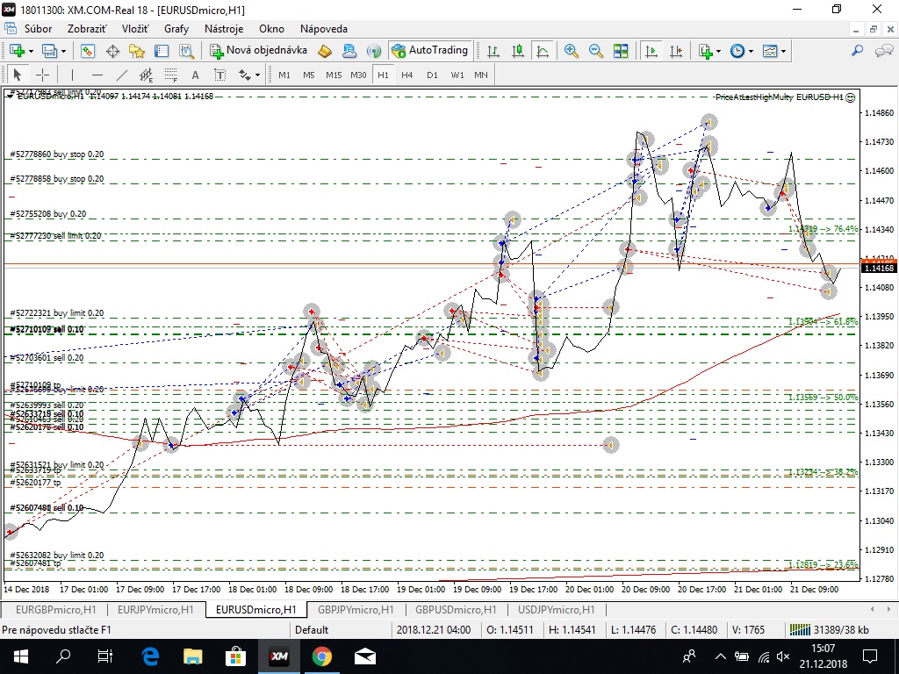Screen dimensions: 899x674
Task: Select the line chart view icon
Action: point(543,51)
